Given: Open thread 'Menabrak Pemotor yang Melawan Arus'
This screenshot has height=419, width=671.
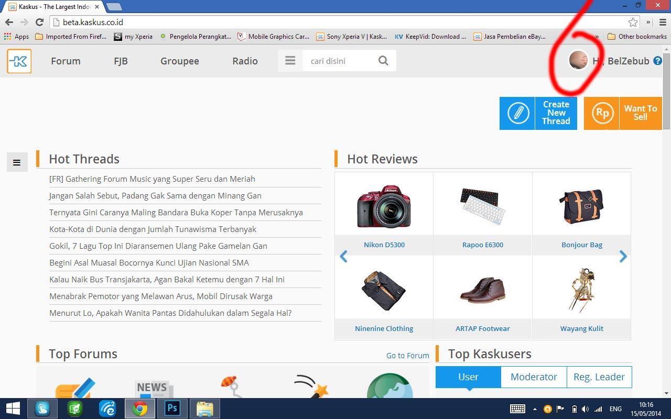Looking at the screenshot, I should coord(161,296).
